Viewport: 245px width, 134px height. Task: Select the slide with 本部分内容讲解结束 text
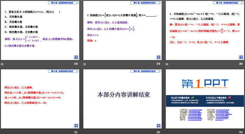[122, 99]
